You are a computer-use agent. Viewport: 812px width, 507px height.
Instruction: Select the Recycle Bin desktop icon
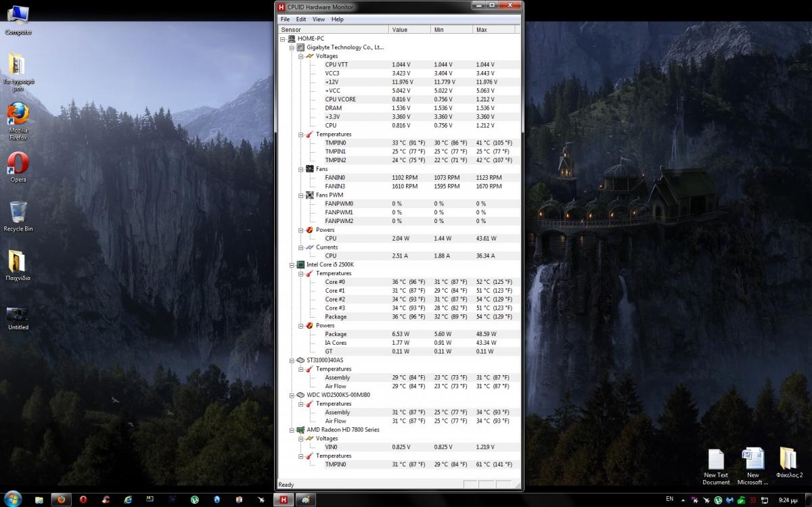[x=18, y=216]
